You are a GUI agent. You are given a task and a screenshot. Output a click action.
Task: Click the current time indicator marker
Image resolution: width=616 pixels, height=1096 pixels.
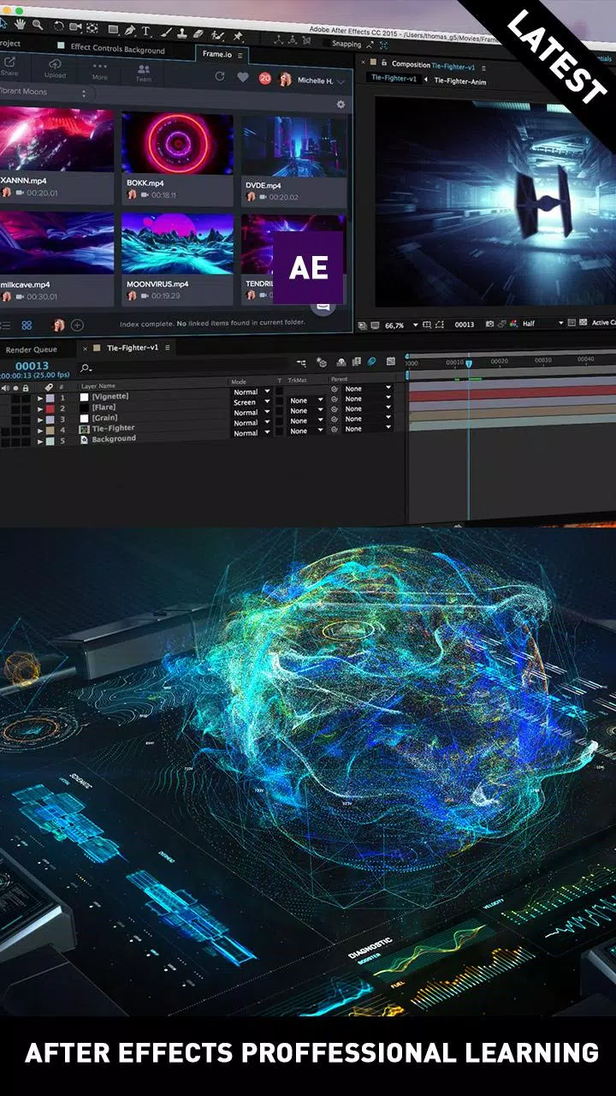pyautogui.click(x=468, y=365)
